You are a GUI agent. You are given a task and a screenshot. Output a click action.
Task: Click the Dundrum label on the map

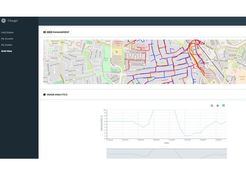point(203,63)
